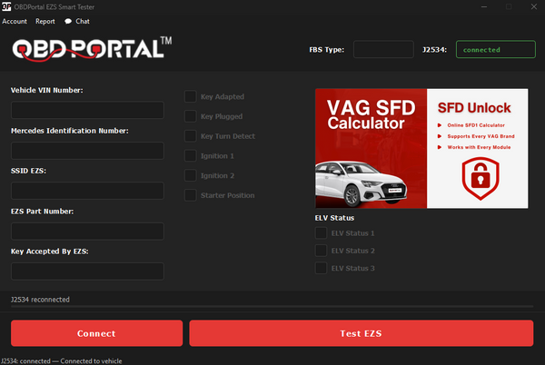The height and width of the screenshot is (365, 545).
Task: Click the 'FBS Type:' label
Action: click(327, 50)
